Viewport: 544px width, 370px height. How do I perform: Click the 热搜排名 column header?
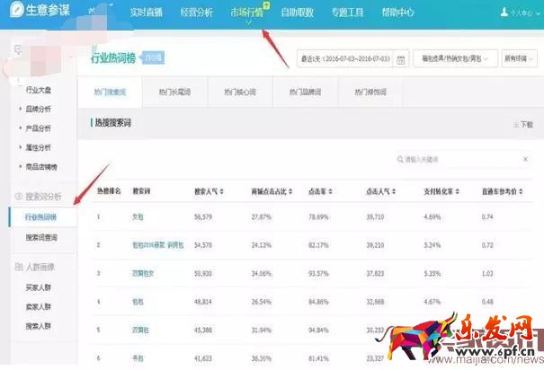(109, 191)
